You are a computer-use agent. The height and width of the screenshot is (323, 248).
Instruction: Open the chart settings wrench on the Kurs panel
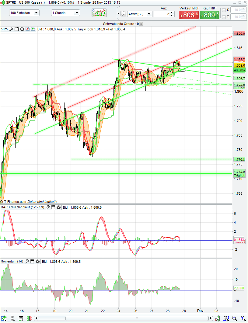[x=11, y=29]
